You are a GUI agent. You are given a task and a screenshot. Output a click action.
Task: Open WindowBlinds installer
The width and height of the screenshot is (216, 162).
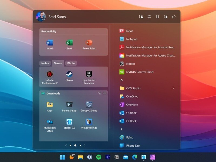(x=89, y=124)
